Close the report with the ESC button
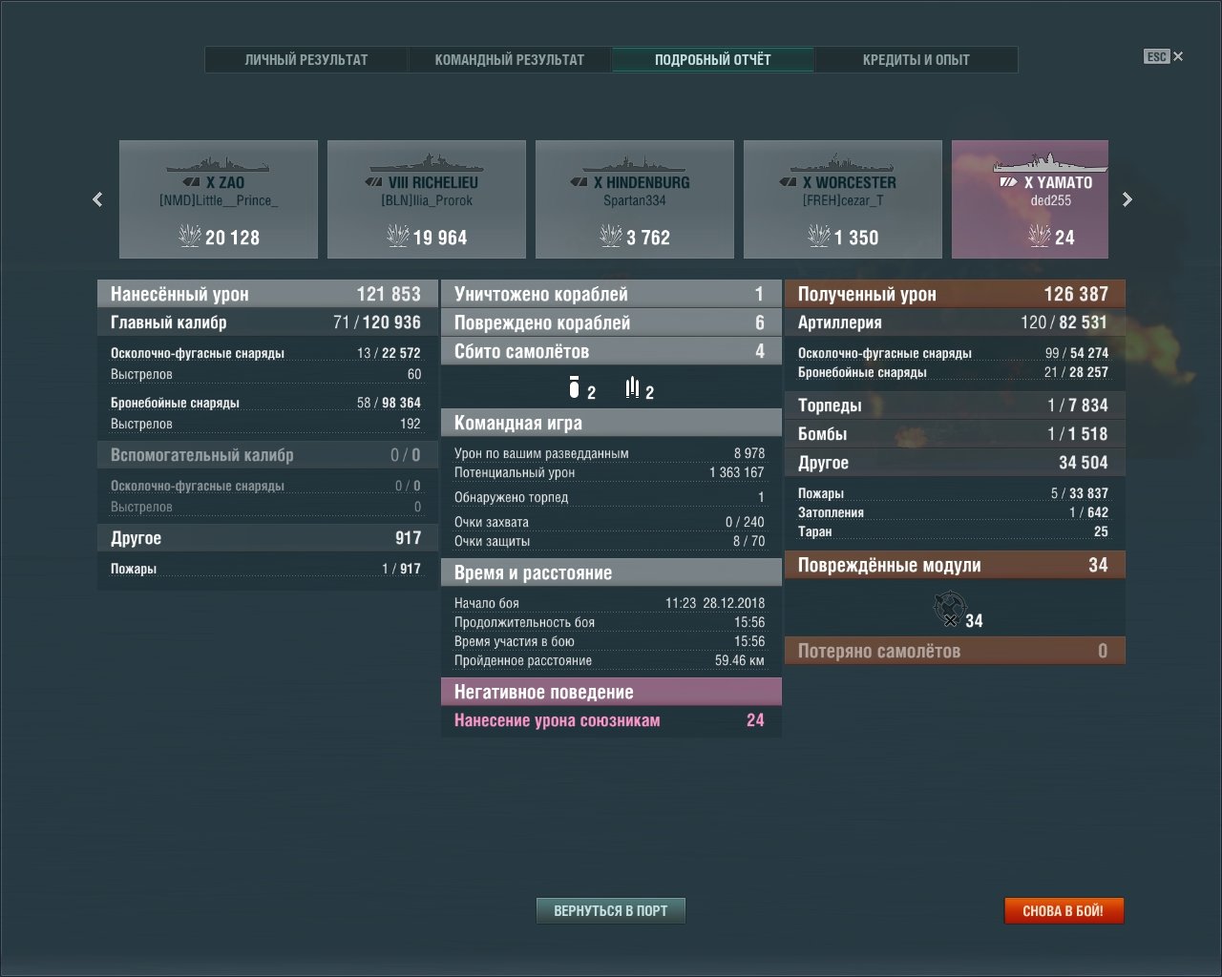 pyautogui.click(x=1164, y=56)
